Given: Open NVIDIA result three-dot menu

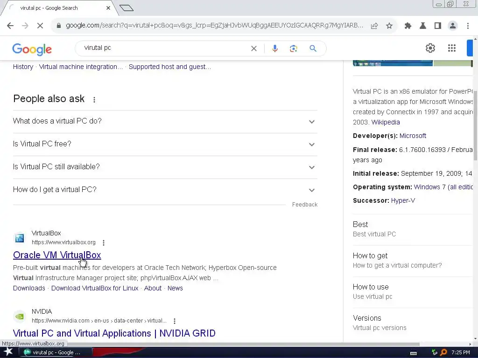Looking at the screenshot, I should (175, 321).
